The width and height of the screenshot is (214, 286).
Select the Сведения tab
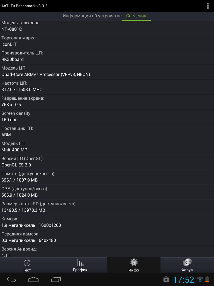click(136, 16)
